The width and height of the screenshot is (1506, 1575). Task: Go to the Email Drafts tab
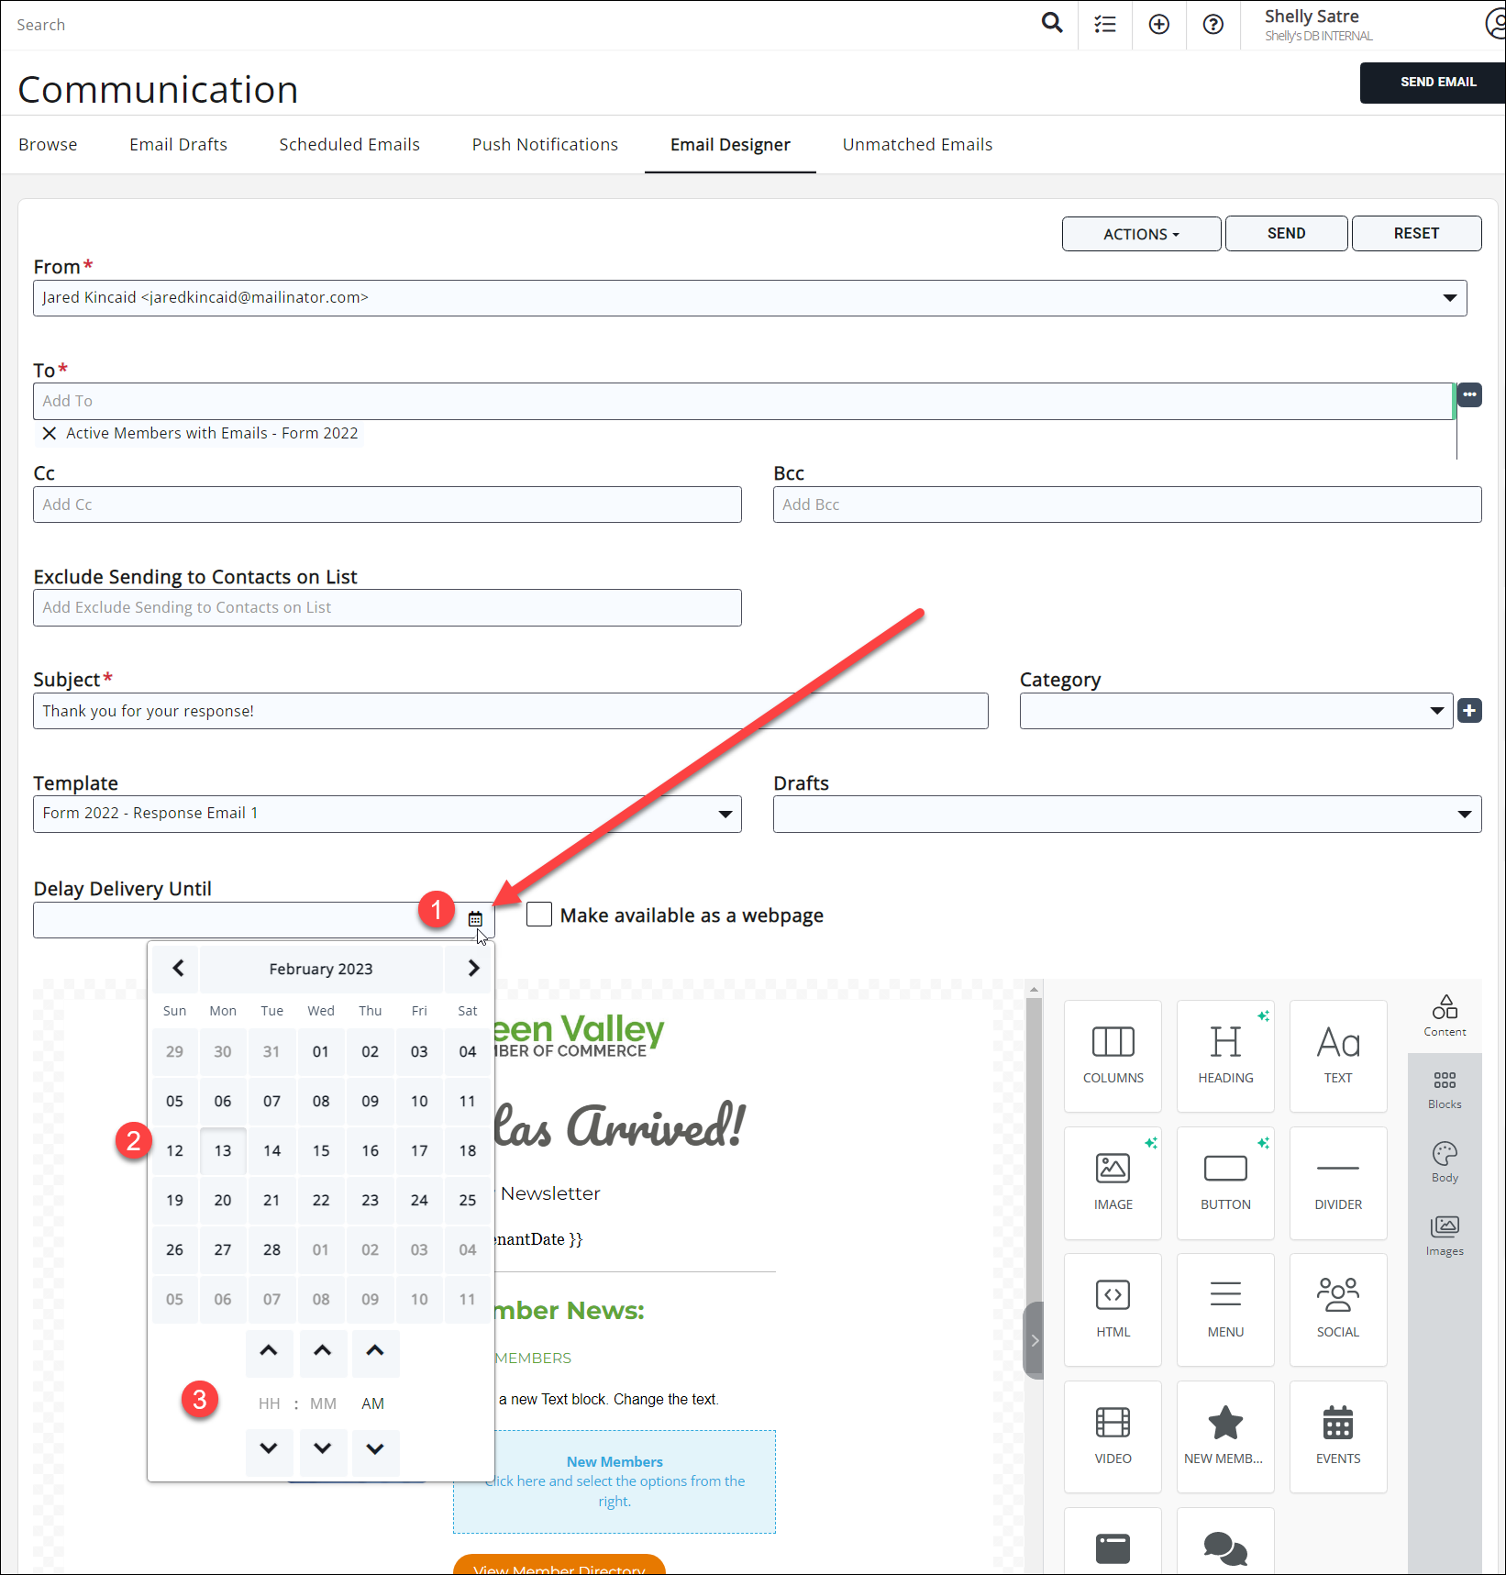pyautogui.click(x=178, y=145)
